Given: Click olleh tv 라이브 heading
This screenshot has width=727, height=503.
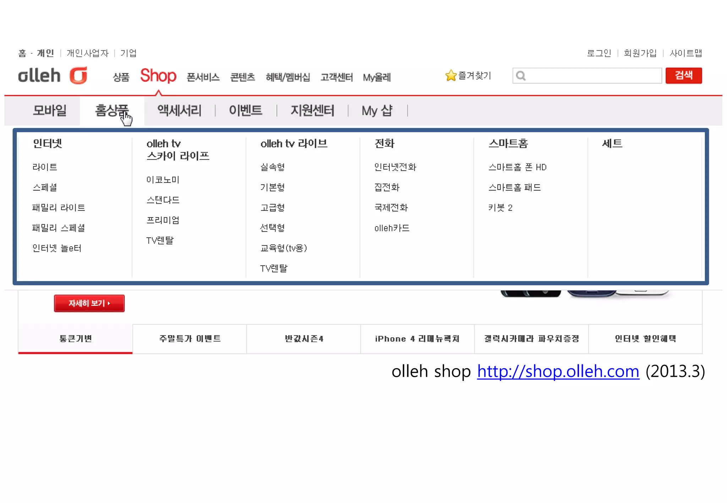Looking at the screenshot, I should point(294,143).
